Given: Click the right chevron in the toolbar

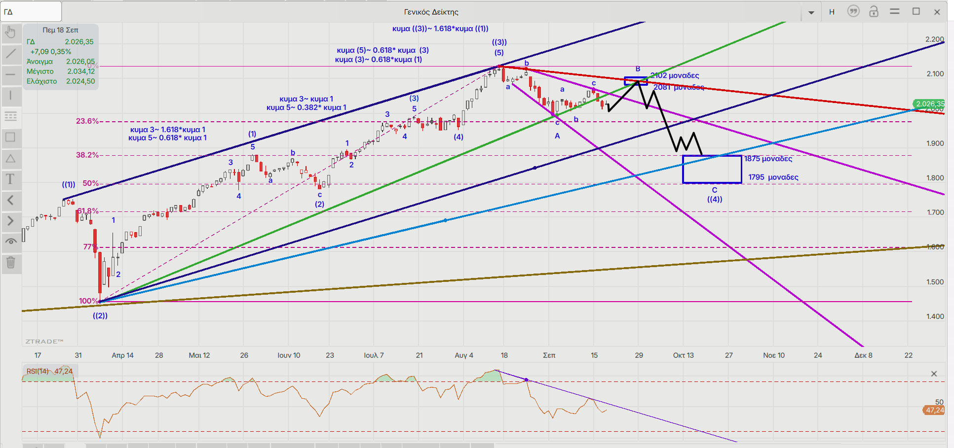Looking at the screenshot, I should 10,221.
